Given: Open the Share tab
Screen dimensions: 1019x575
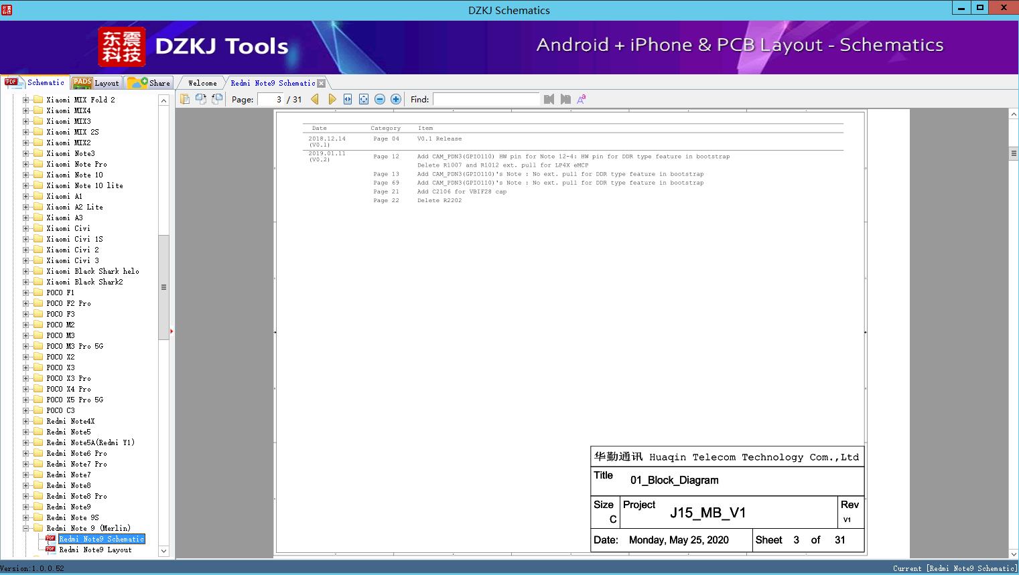Looking at the screenshot, I should click(149, 82).
